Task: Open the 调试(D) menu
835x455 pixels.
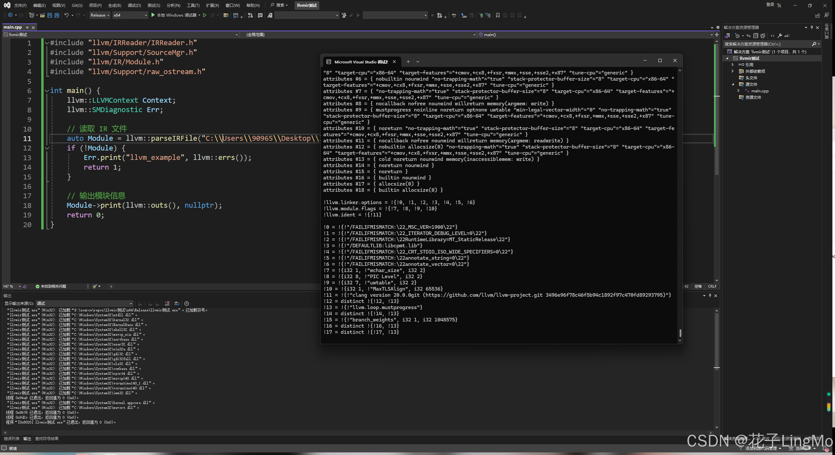Action: [x=134, y=5]
